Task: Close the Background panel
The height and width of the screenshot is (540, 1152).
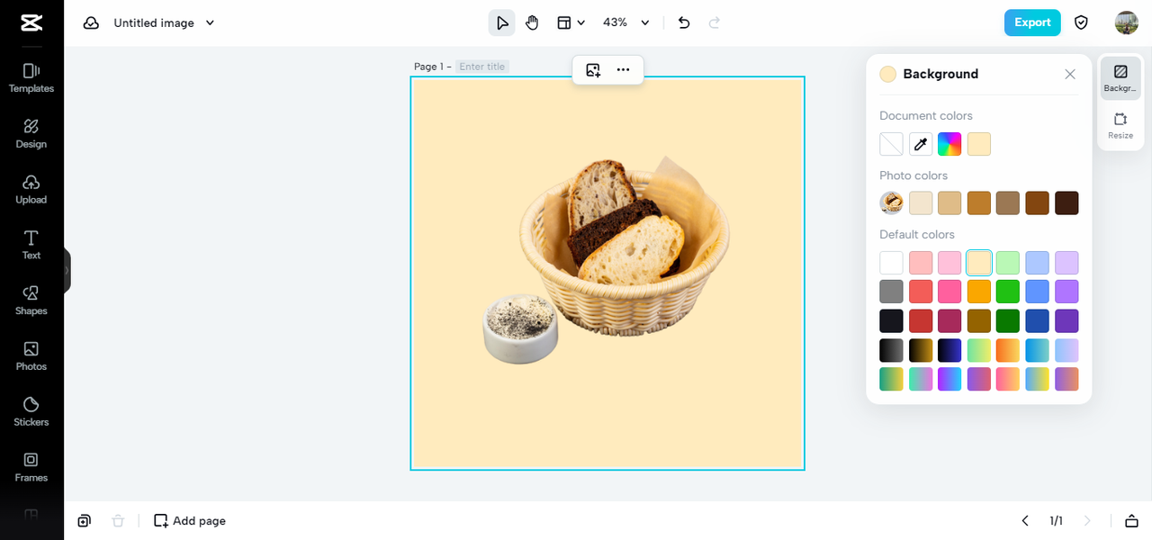Action: tap(1070, 74)
